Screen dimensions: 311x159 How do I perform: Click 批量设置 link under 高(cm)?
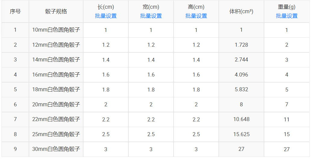click(196, 16)
